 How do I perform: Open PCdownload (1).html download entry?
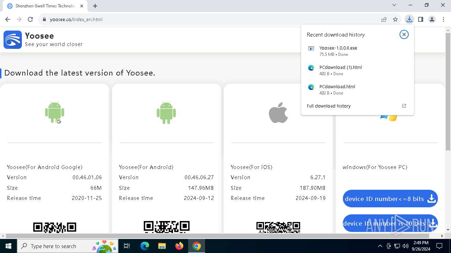pos(357,70)
